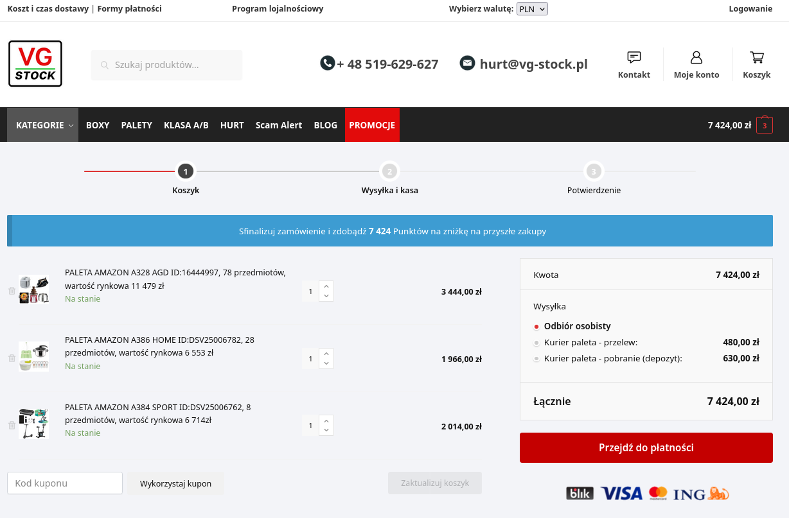Click the BLIK payment logo
The image size is (789, 518).
[580, 493]
